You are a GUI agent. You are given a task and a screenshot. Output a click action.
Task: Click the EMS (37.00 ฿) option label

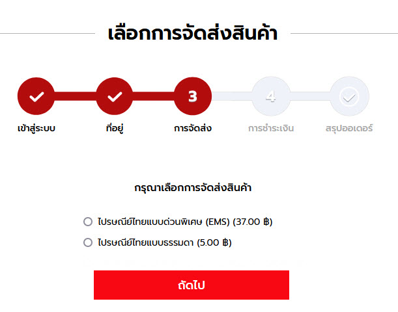[185, 222]
